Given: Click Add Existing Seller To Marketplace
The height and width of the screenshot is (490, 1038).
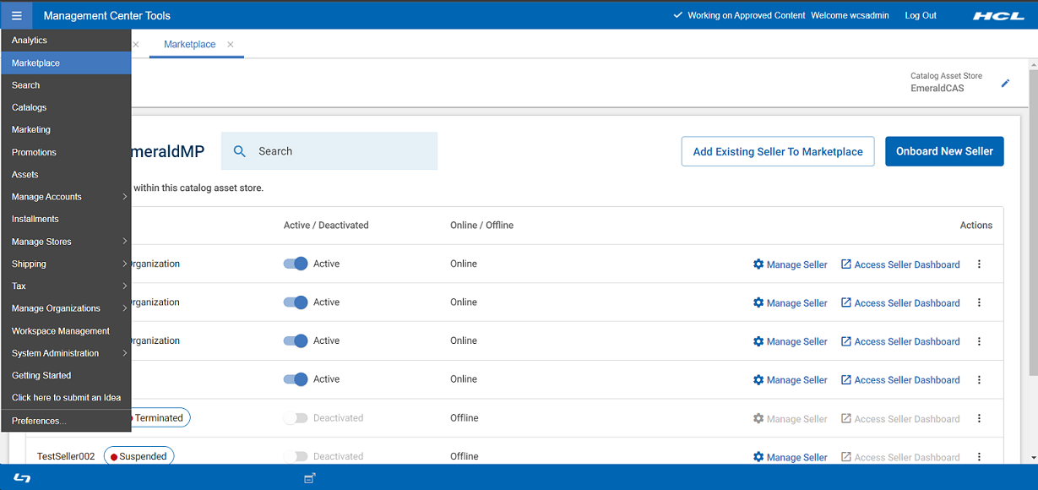Looking at the screenshot, I should point(777,152).
